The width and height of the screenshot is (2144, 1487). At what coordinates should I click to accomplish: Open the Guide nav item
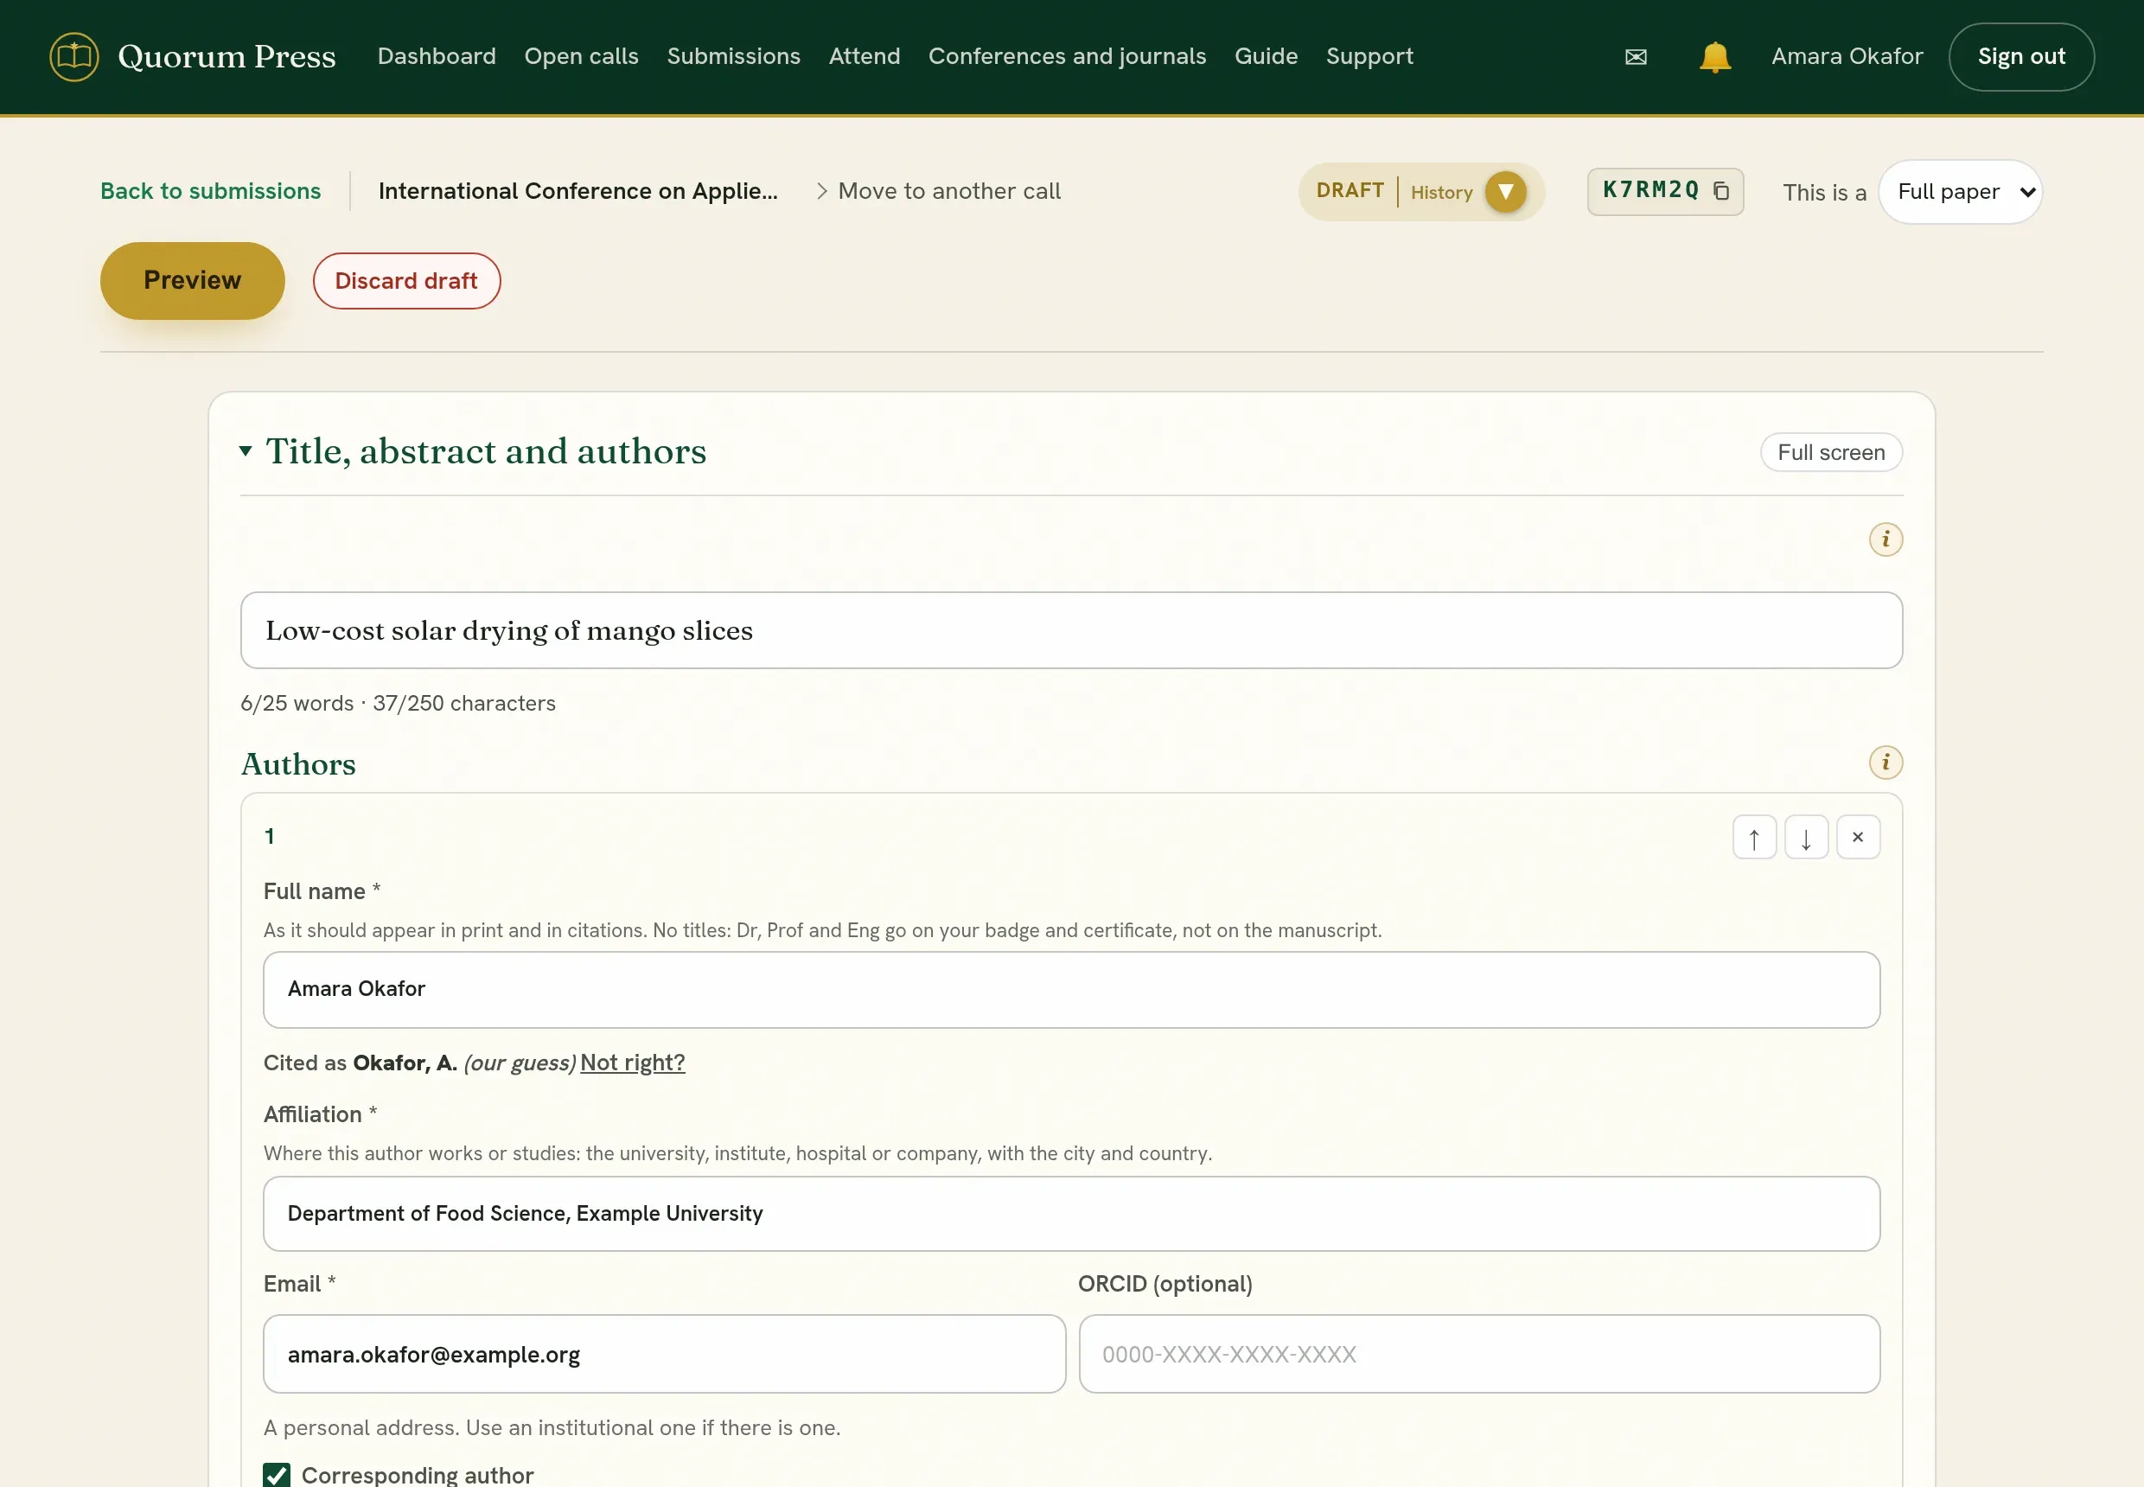pyautogui.click(x=1266, y=57)
